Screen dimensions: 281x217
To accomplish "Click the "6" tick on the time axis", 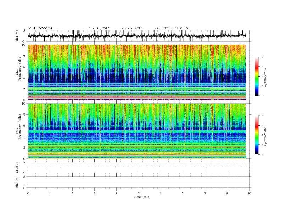I will tap(161, 193).
